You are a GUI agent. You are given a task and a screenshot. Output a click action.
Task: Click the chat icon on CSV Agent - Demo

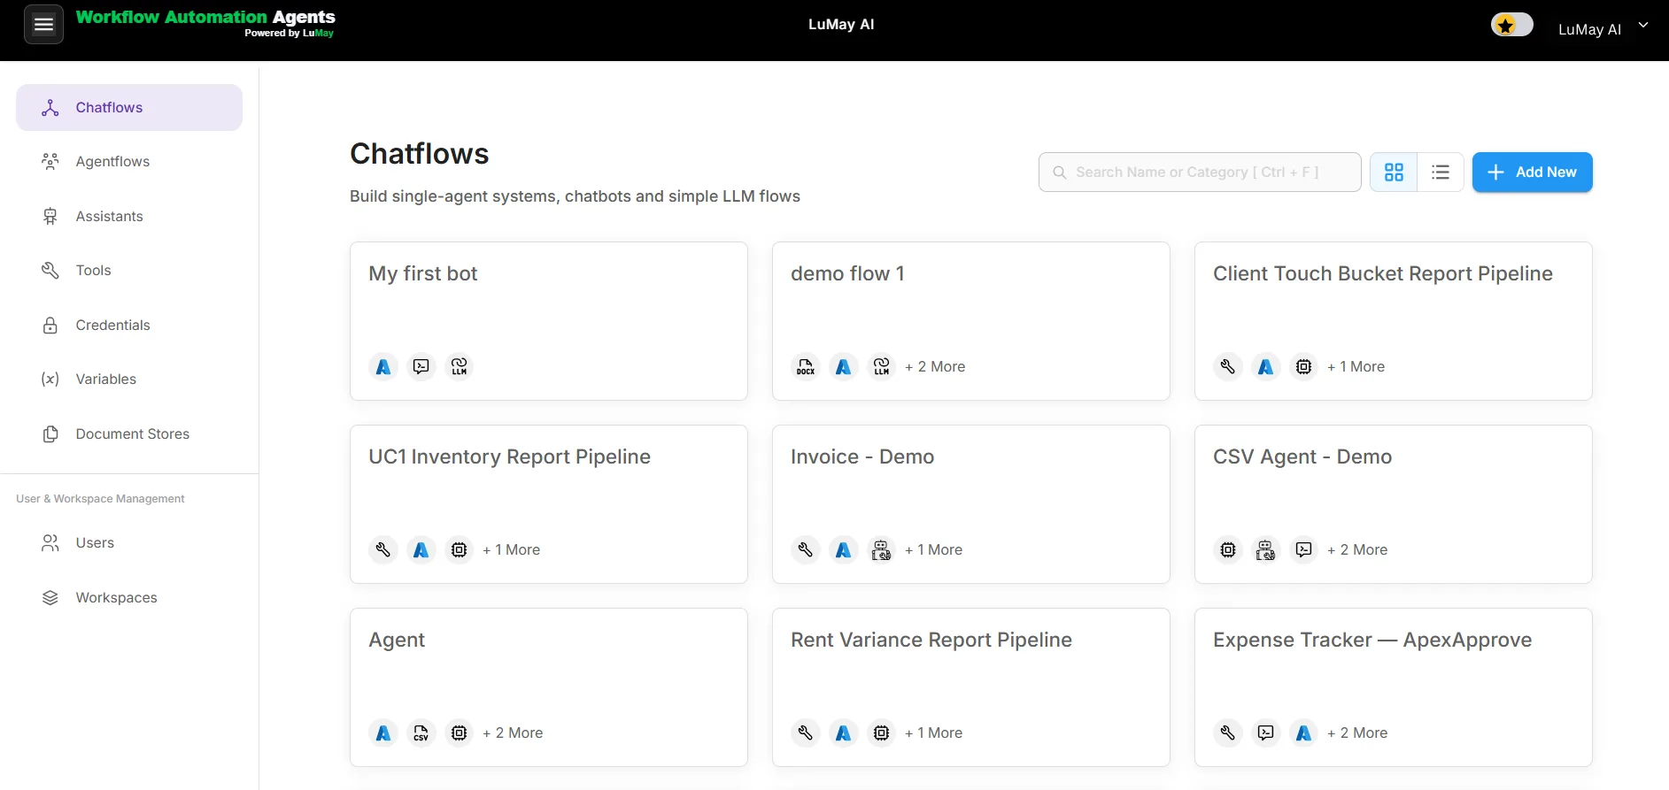[x=1304, y=549]
